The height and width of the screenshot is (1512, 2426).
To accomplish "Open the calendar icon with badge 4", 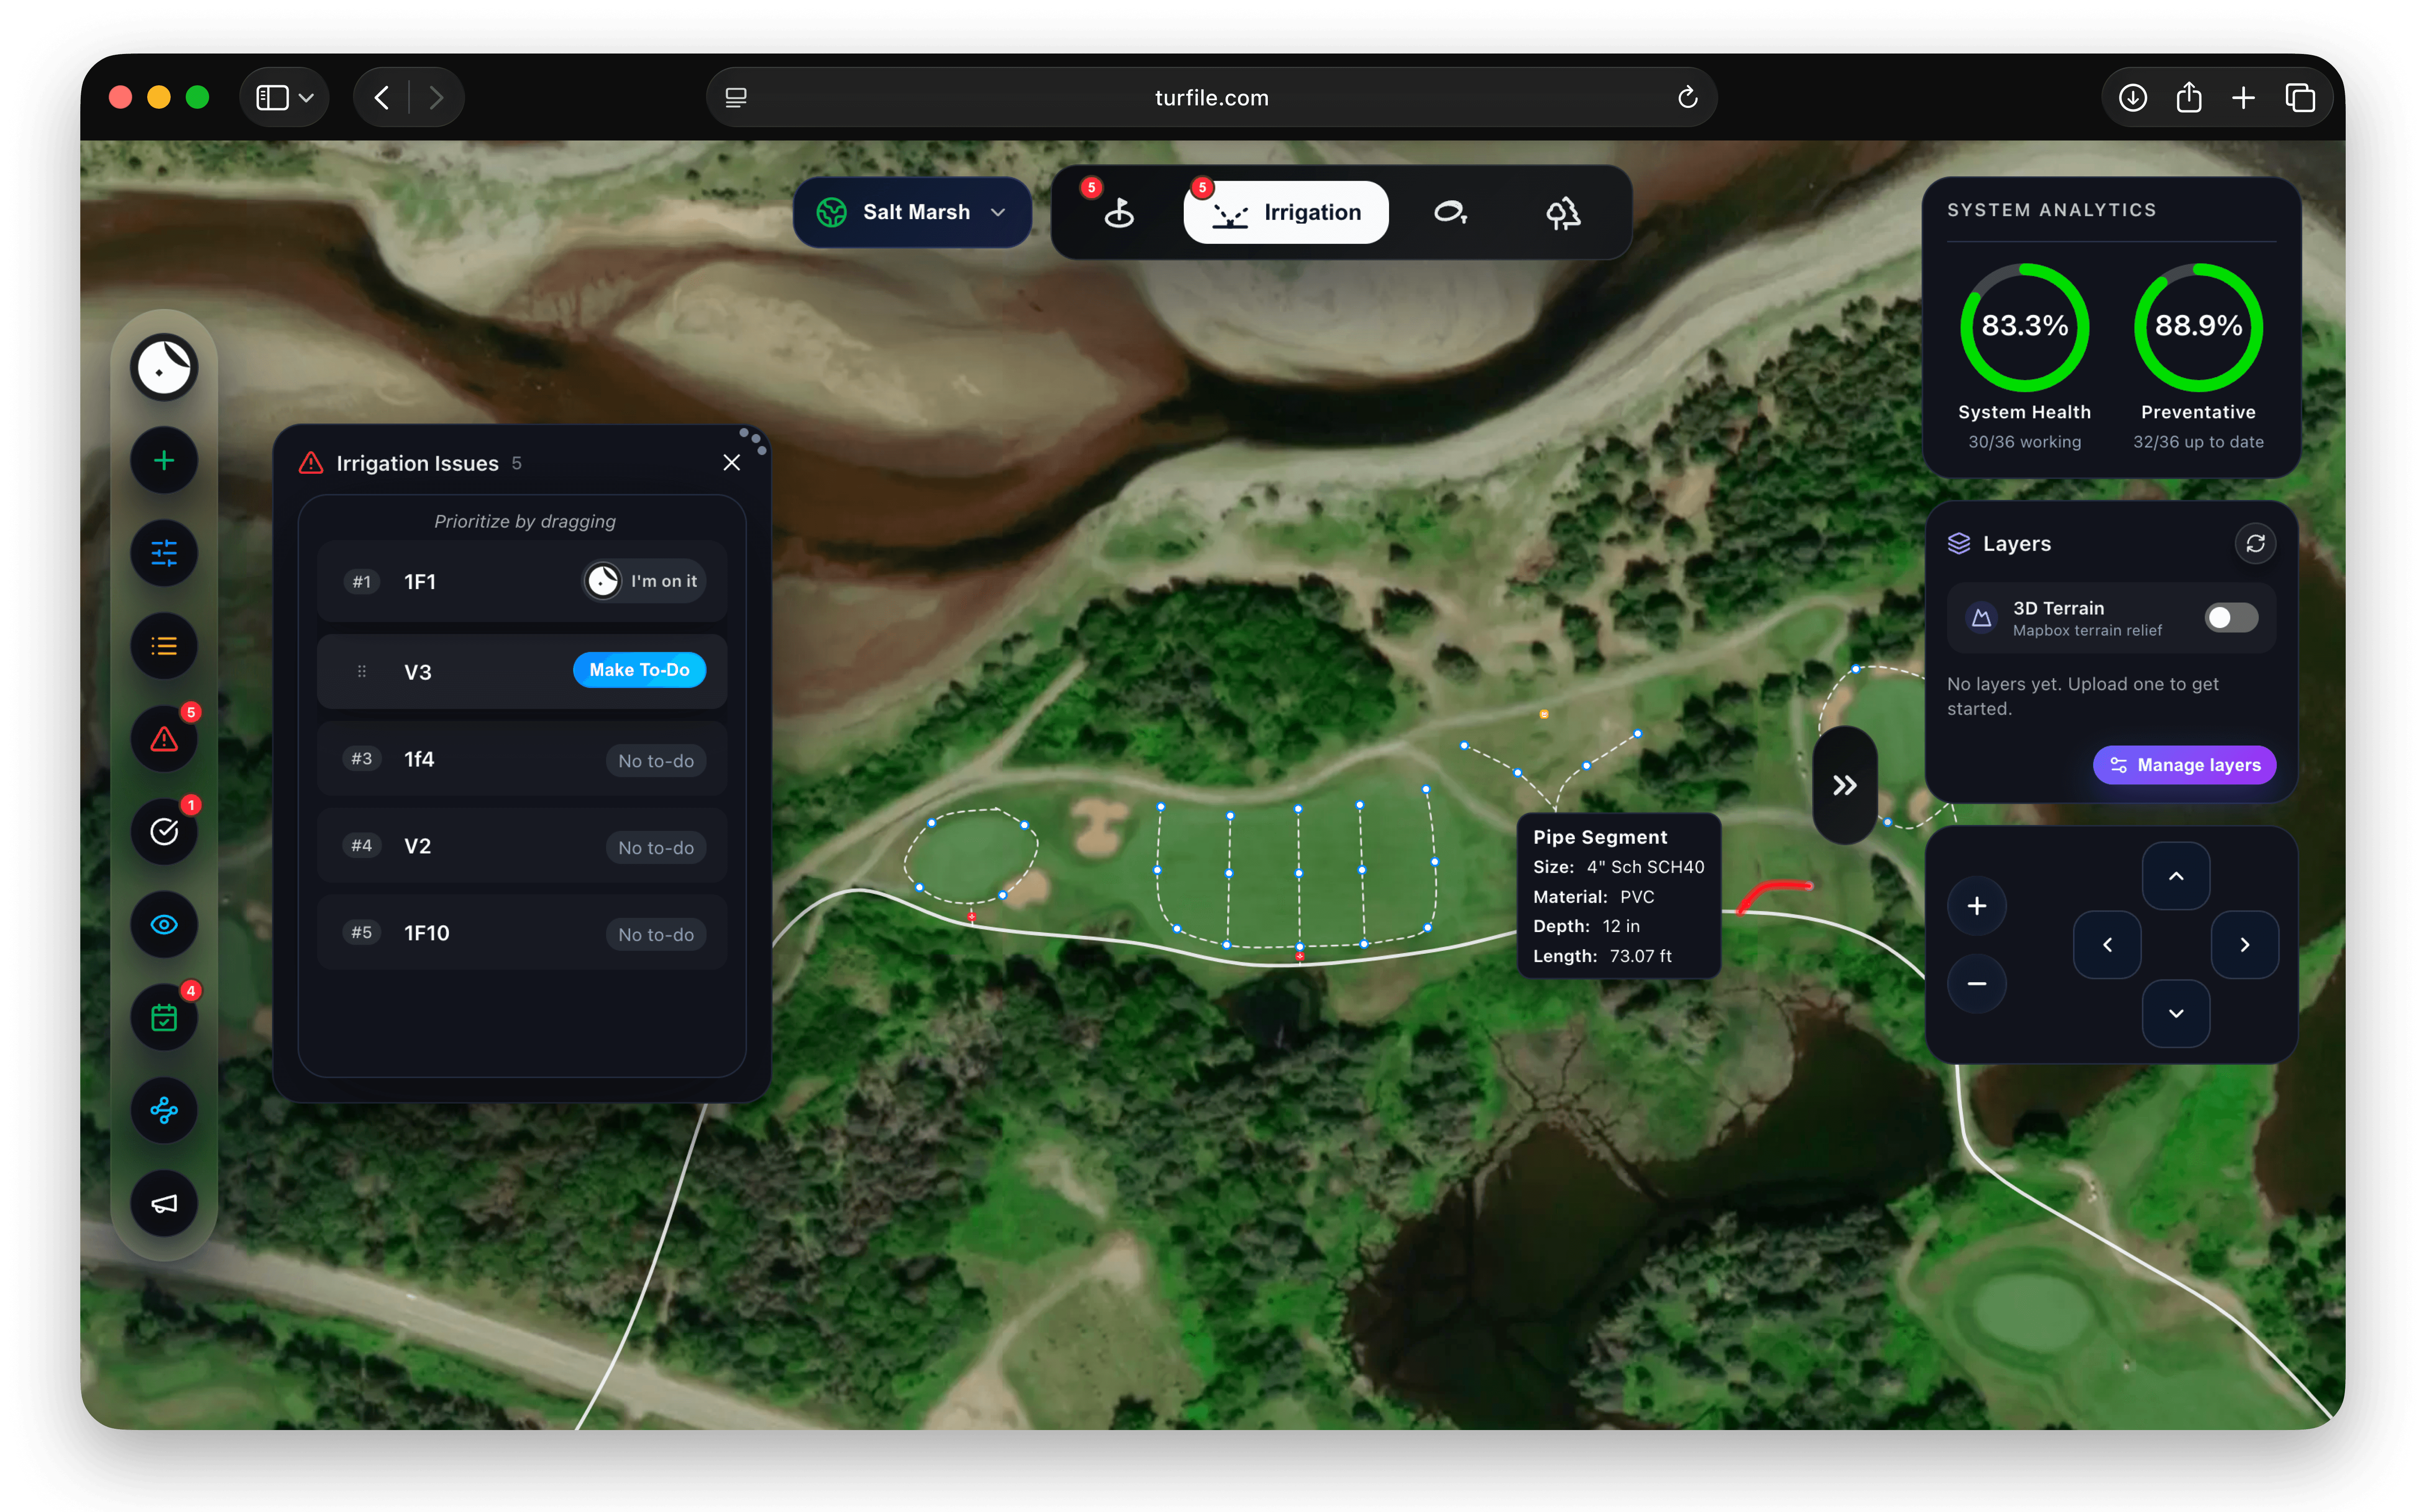I will click(x=164, y=1017).
